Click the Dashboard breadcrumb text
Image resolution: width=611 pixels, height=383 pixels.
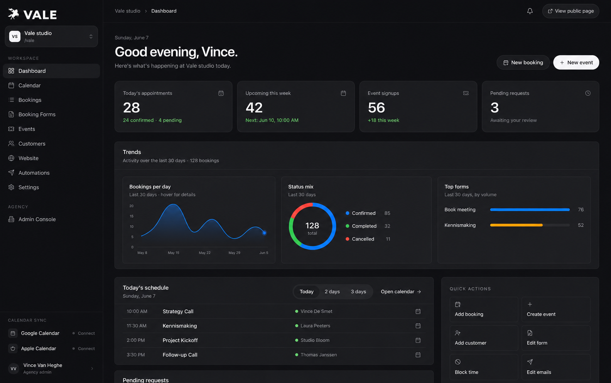coord(164,11)
